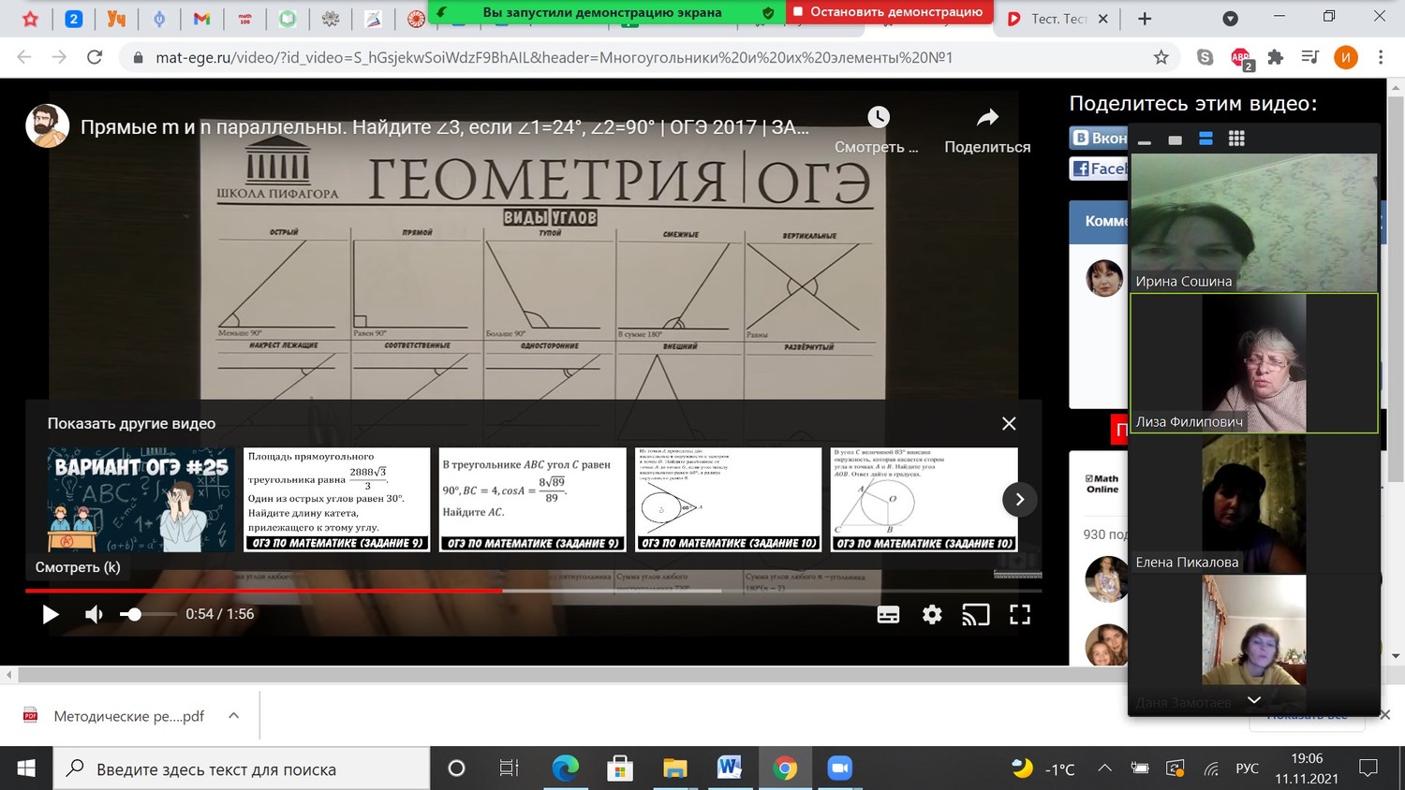This screenshot has width=1405, height=790.
Task: Click the green screen-sharing notification bar
Action: click(x=607, y=12)
